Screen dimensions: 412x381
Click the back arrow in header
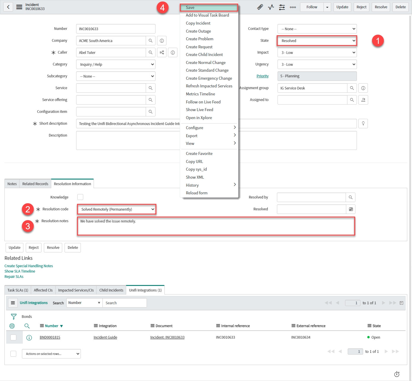click(x=8, y=7)
